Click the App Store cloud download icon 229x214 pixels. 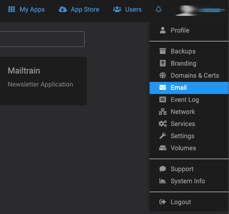63,9
